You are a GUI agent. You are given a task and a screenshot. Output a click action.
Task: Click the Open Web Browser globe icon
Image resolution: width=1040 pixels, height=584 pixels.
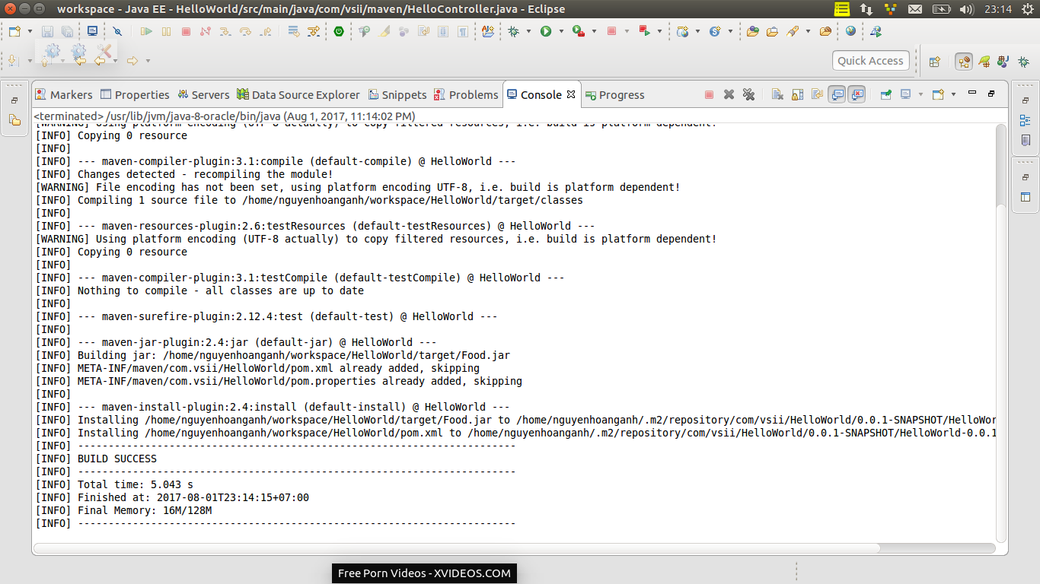pyautogui.click(x=850, y=31)
